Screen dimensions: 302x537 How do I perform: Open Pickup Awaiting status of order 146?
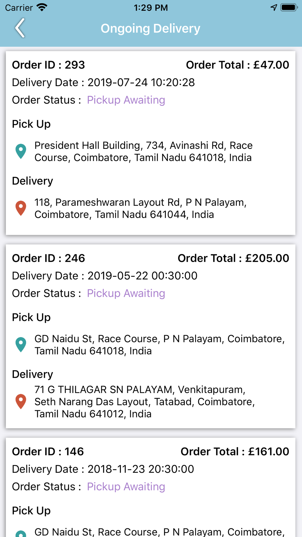point(126,487)
